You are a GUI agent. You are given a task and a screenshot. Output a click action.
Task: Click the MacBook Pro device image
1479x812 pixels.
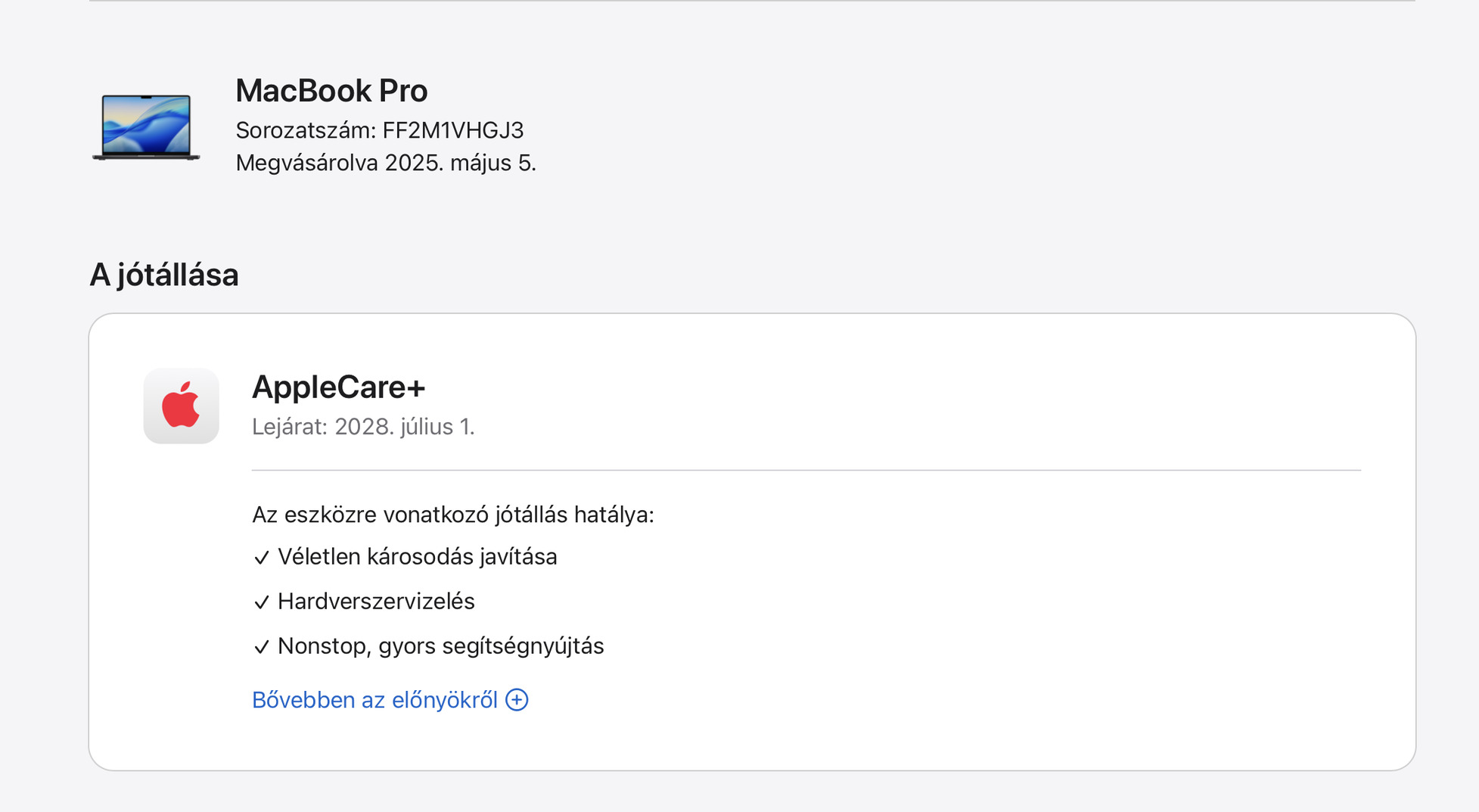[x=146, y=127]
